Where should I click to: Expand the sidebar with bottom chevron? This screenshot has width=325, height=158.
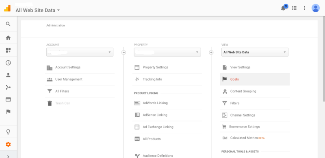point(8,156)
